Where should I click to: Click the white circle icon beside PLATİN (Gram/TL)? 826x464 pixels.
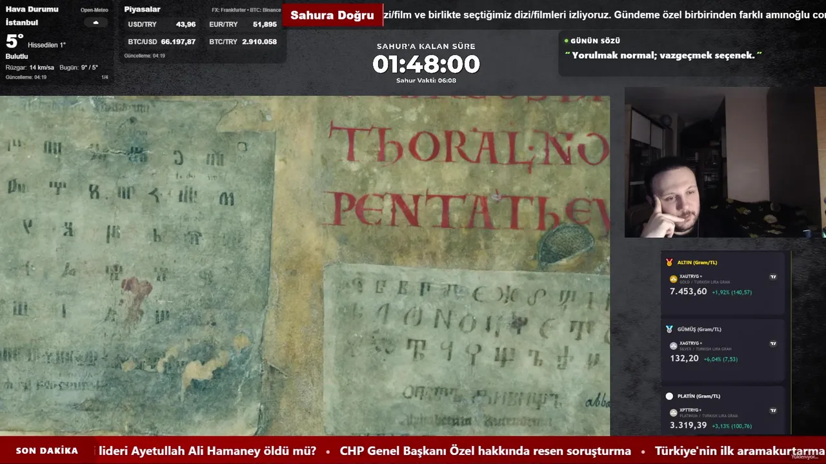669,396
